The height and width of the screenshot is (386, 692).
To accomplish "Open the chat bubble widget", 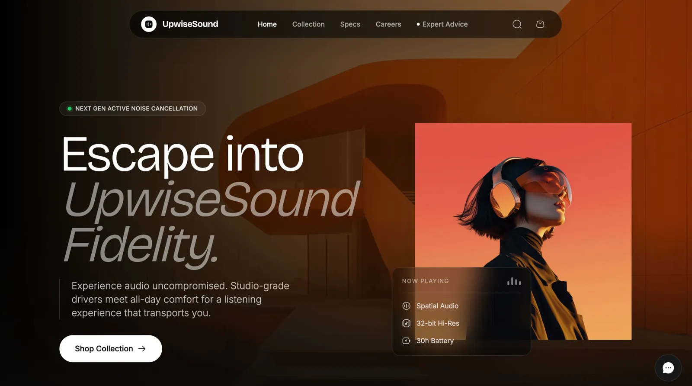I will tap(668, 368).
